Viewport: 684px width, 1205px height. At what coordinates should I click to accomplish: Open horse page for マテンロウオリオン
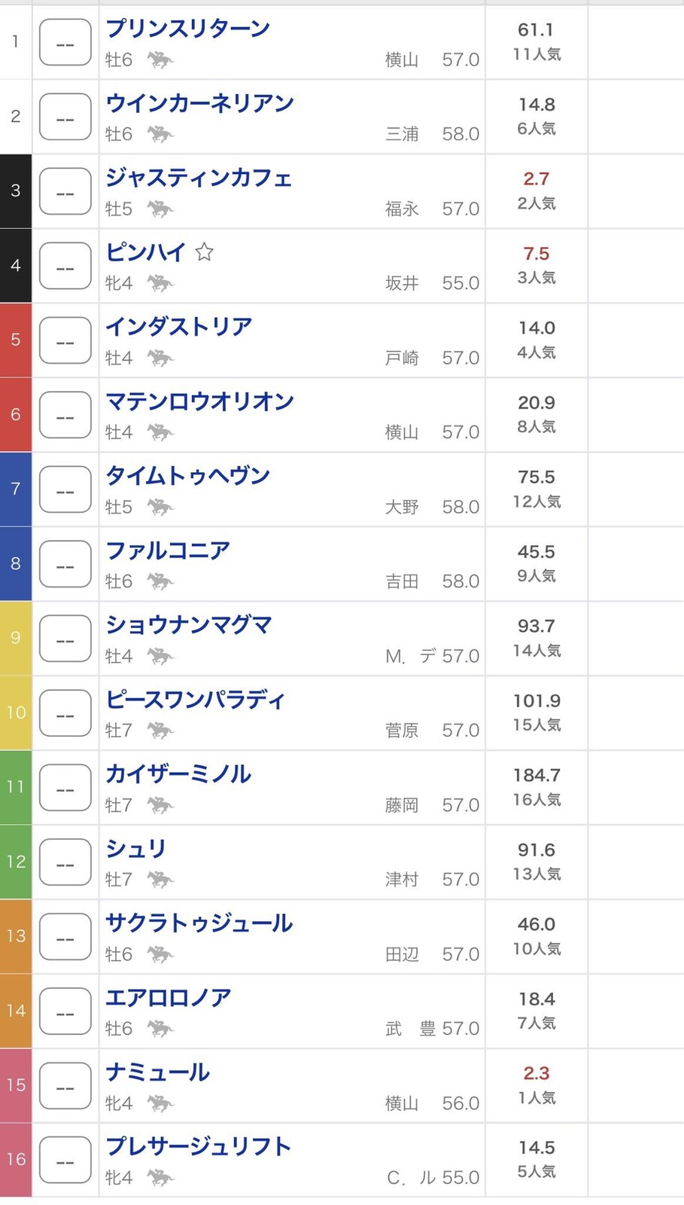199,401
